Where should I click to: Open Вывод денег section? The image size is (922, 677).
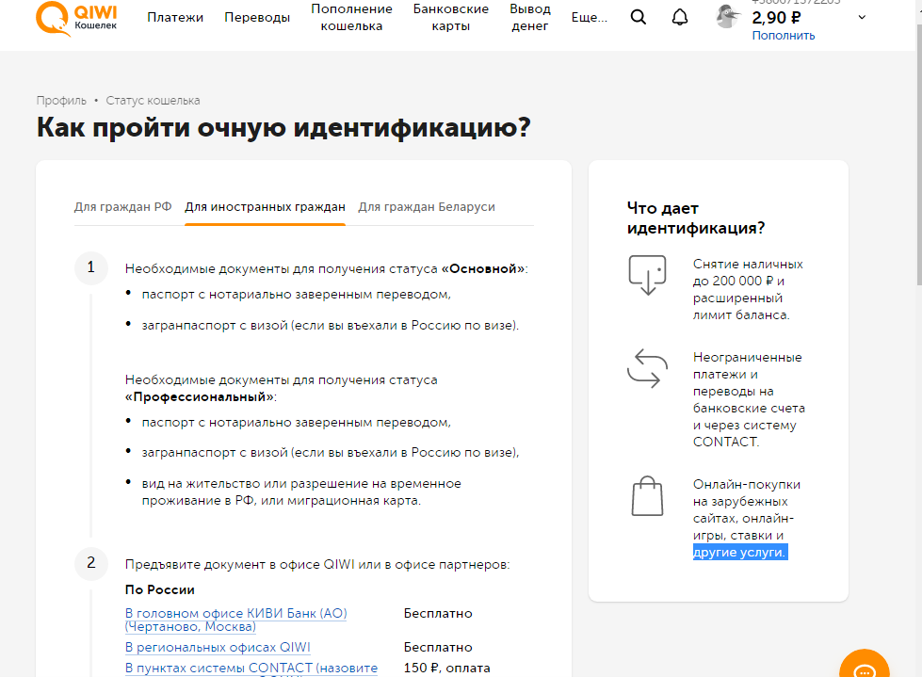coord(530,18)
